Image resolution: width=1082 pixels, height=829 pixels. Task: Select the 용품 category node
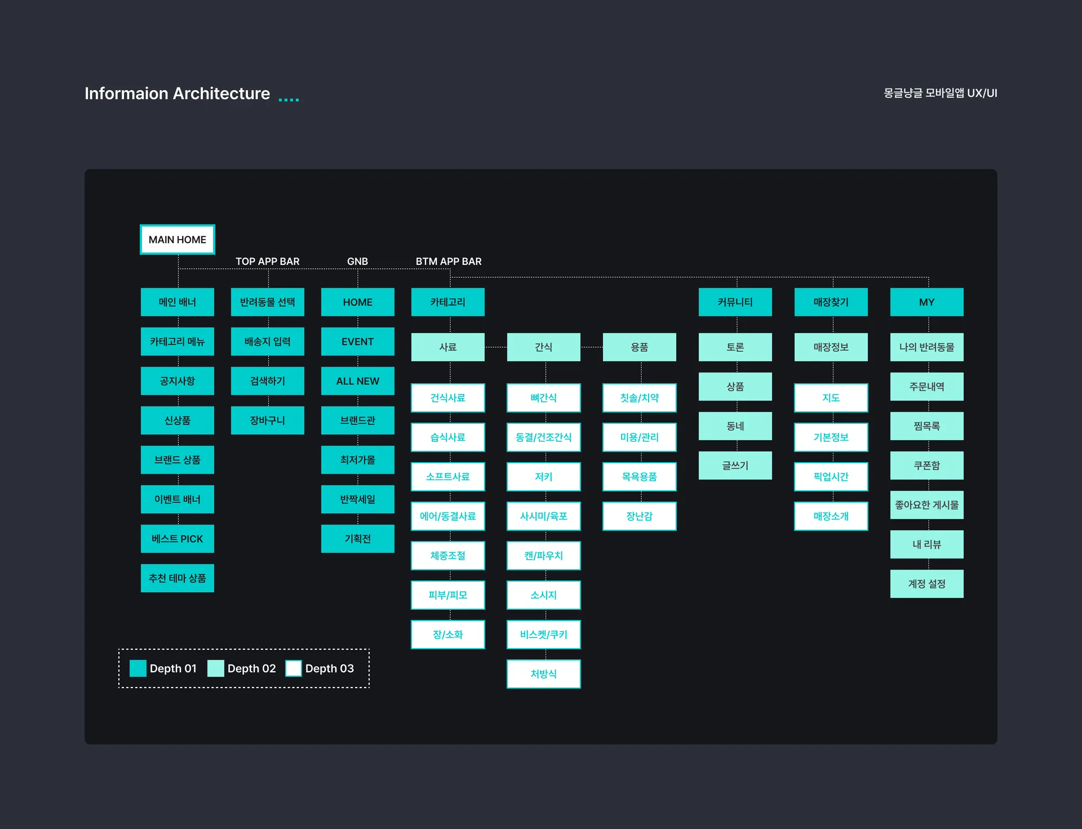(x=640, y=347)
